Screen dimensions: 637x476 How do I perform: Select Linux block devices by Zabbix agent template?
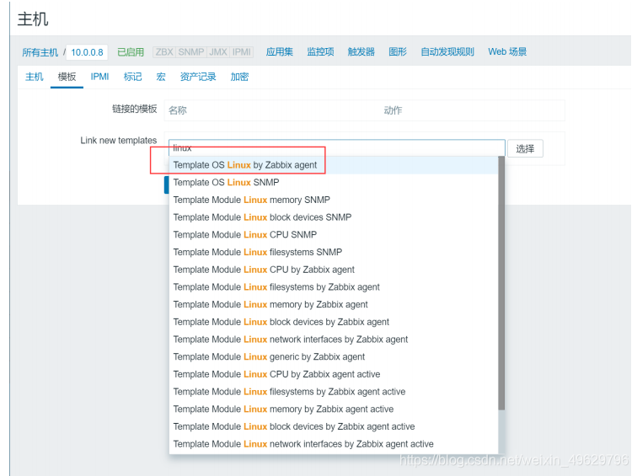[334, 322]
